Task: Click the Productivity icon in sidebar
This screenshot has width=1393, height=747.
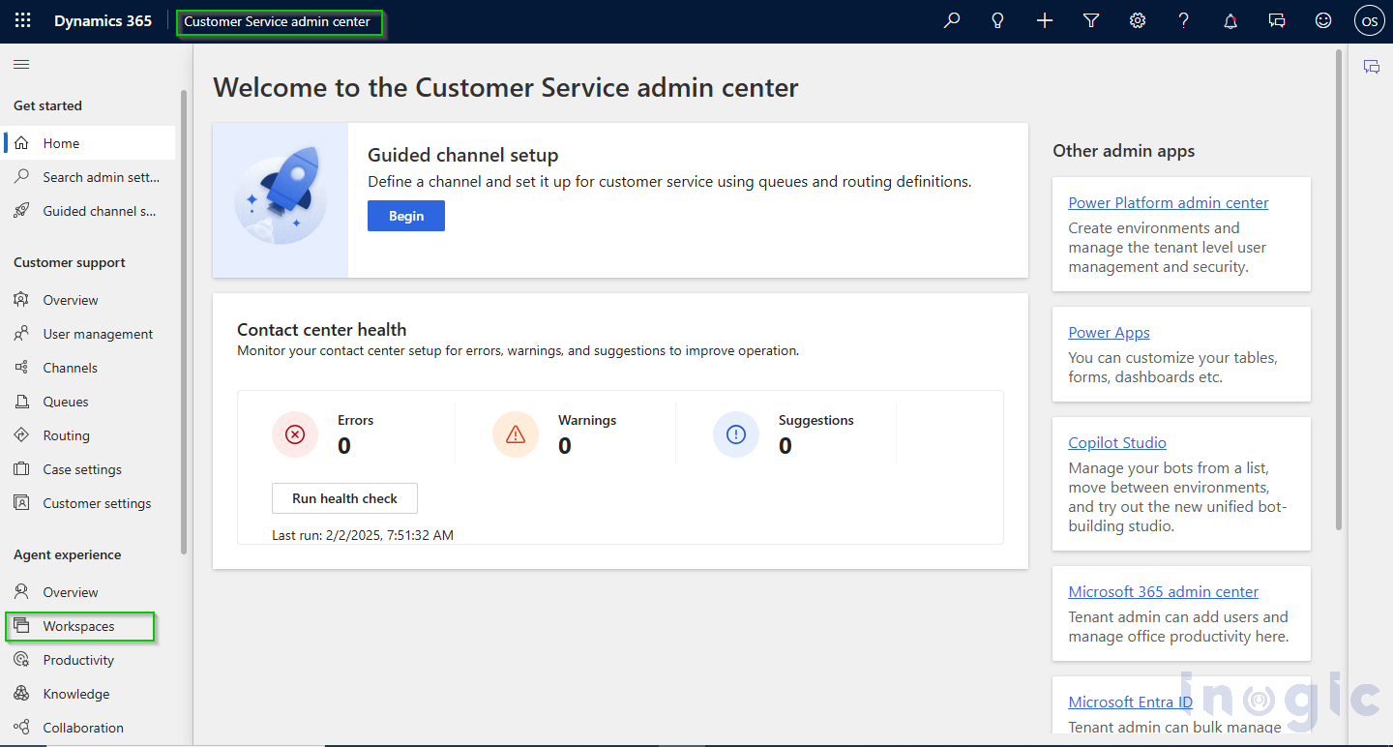Action: pyautogui.click(x=21, y=660)
